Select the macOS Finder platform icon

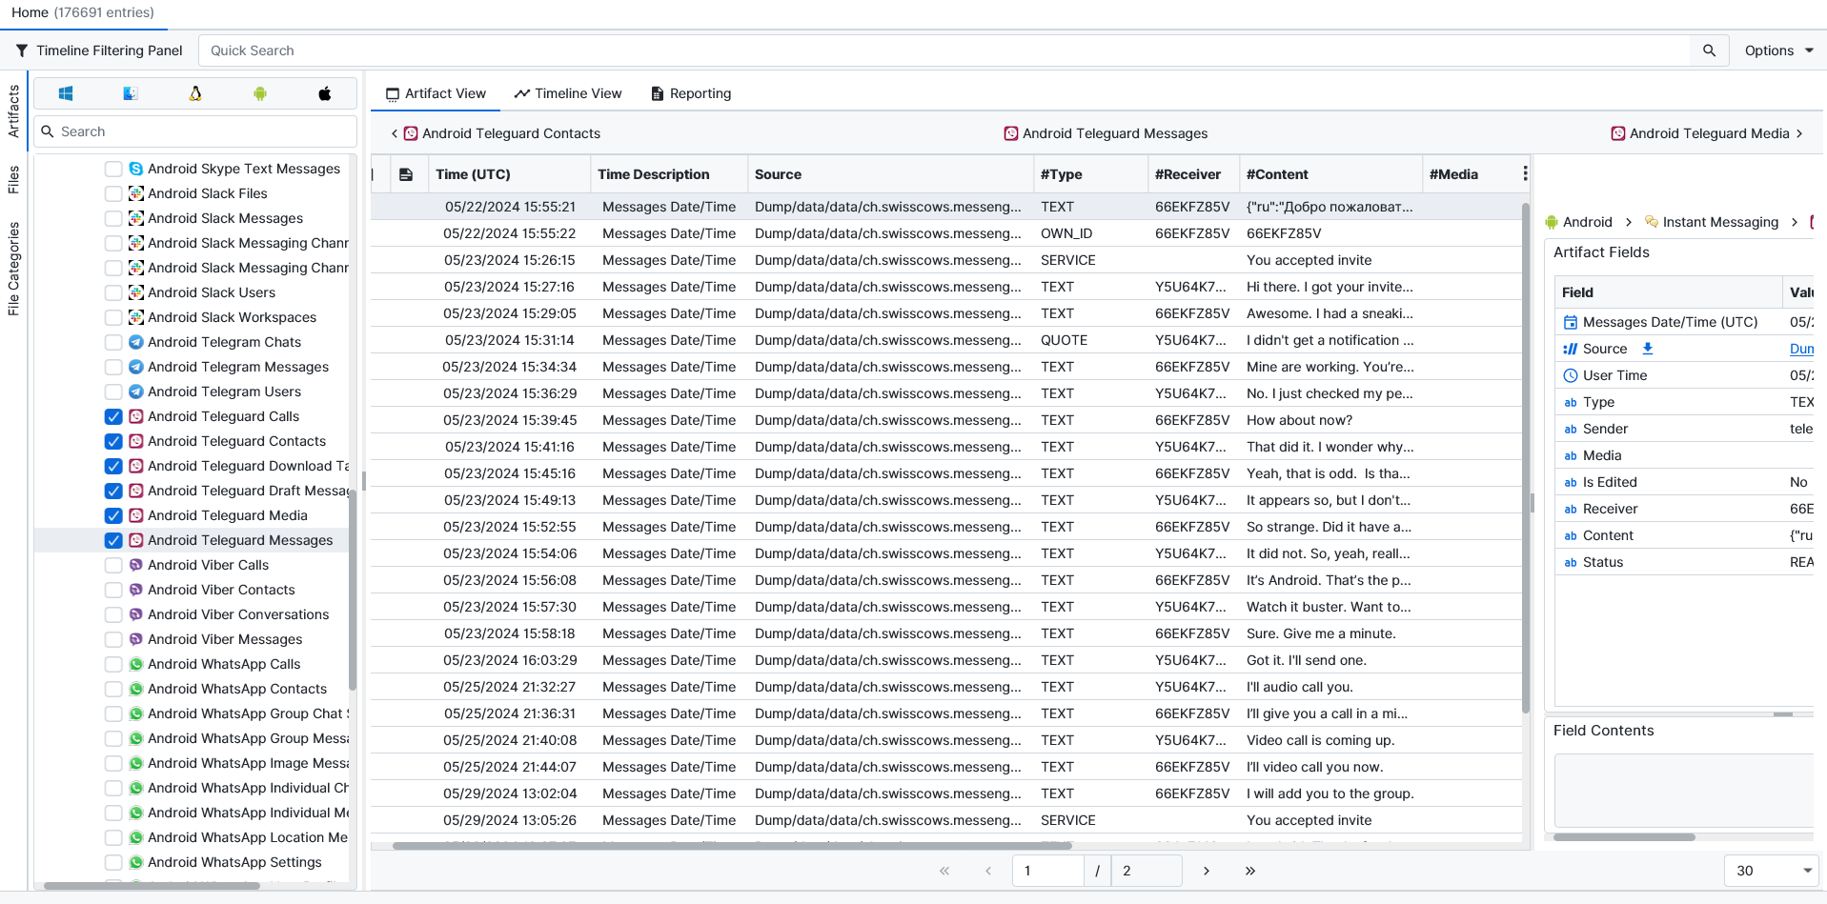coord(131,93)
